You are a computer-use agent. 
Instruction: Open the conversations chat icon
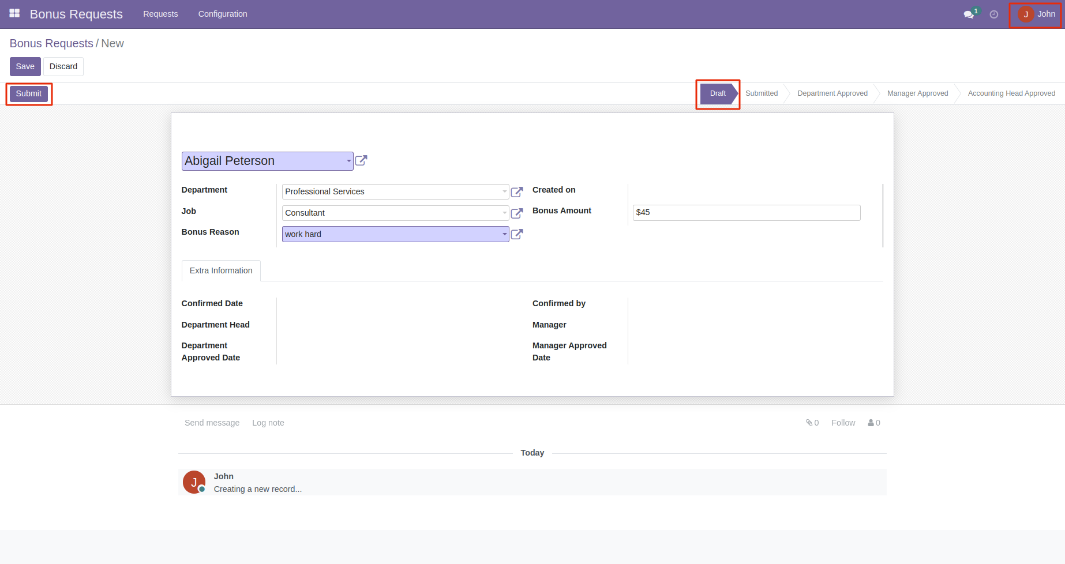point(969,14)
